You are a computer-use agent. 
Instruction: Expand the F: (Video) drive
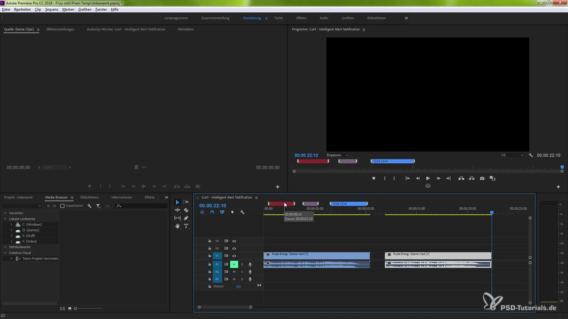click(x=11, y=242)
